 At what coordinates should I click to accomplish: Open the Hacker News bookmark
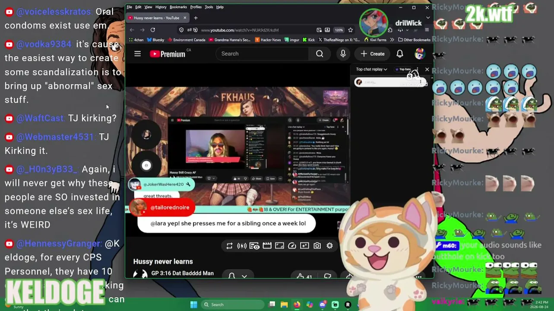[x=268, y=40]
